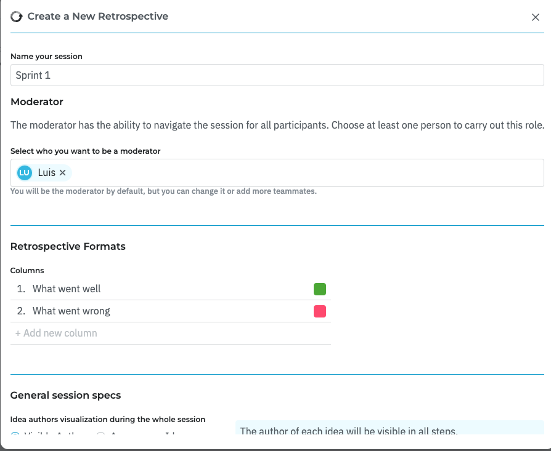The image size is (551, 451).
Task: Expand the General session specs section
Action: pyautogui.click(x=64, y=395)
